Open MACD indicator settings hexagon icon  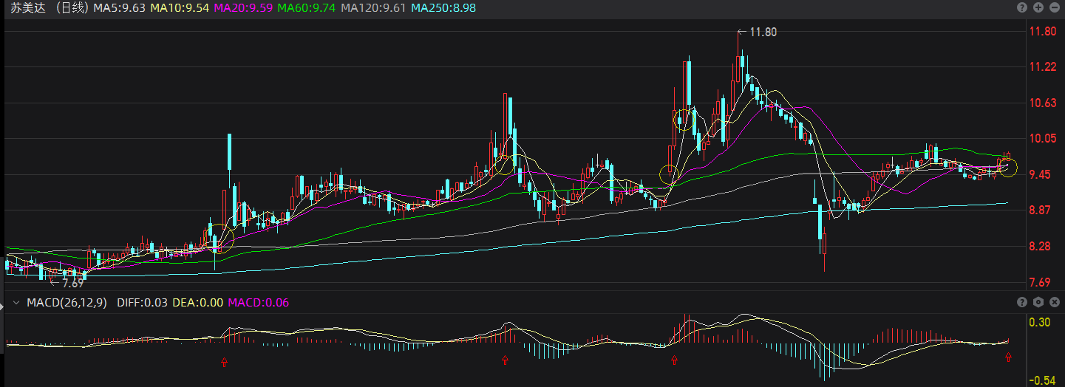(x=1038, y=302)
